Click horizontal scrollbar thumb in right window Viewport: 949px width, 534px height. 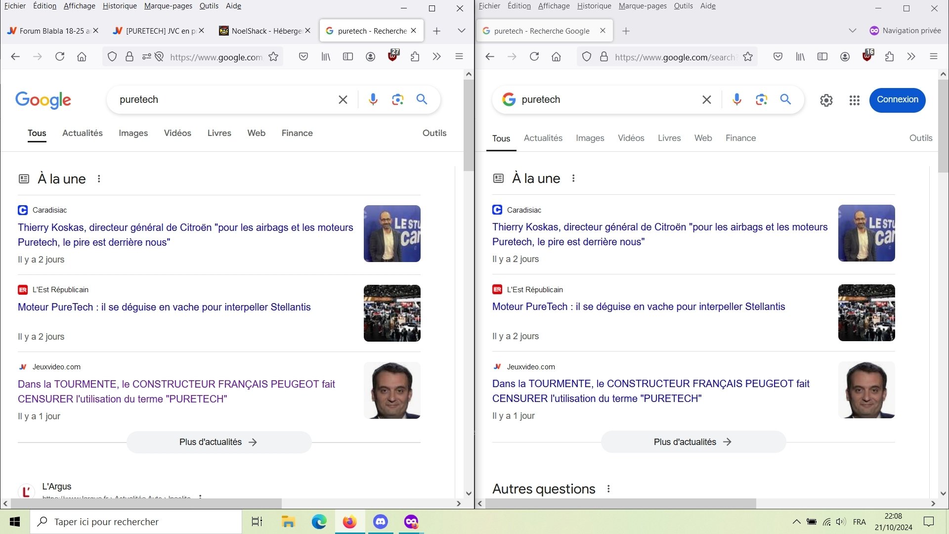point(621,503)
